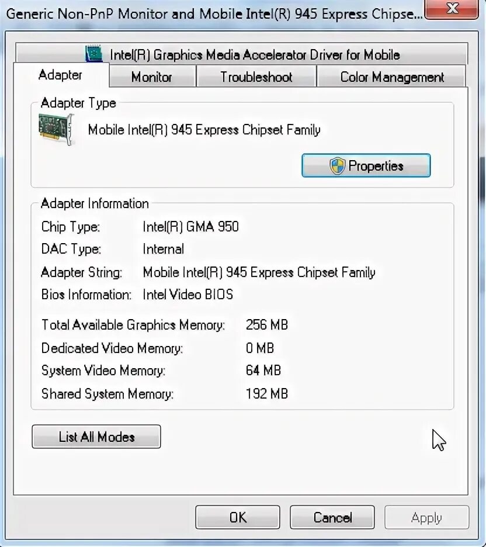Click the UAC shield icon on Properties
The width and height of the screenshot is (486, 547).
click(x=337, y=166)
